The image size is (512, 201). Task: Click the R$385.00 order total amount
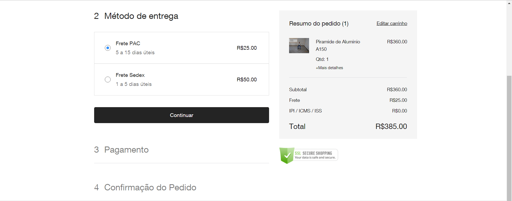(391, 127)
